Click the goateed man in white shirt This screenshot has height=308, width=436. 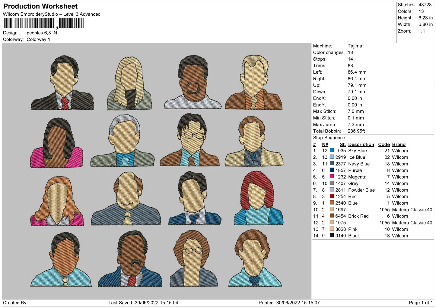[193, 82]
